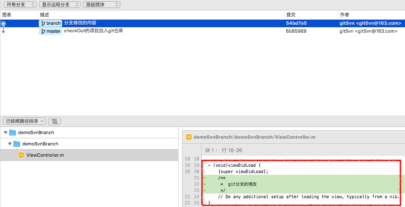This screenshot has height=207, width=405.
Task: Open the 层级顺序 sort order dropdown
Action: 101,5
